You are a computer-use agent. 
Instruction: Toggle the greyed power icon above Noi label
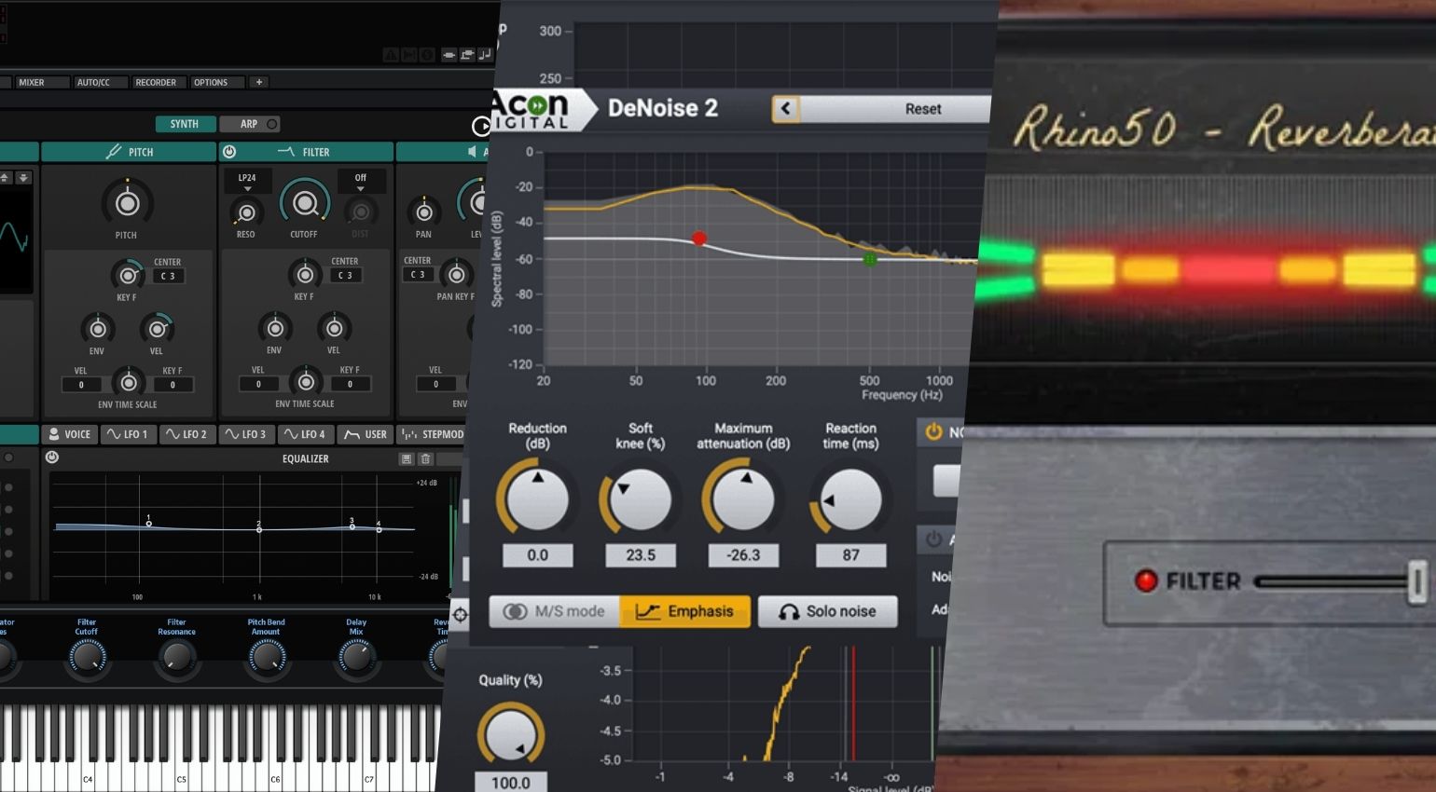point(933,539)
